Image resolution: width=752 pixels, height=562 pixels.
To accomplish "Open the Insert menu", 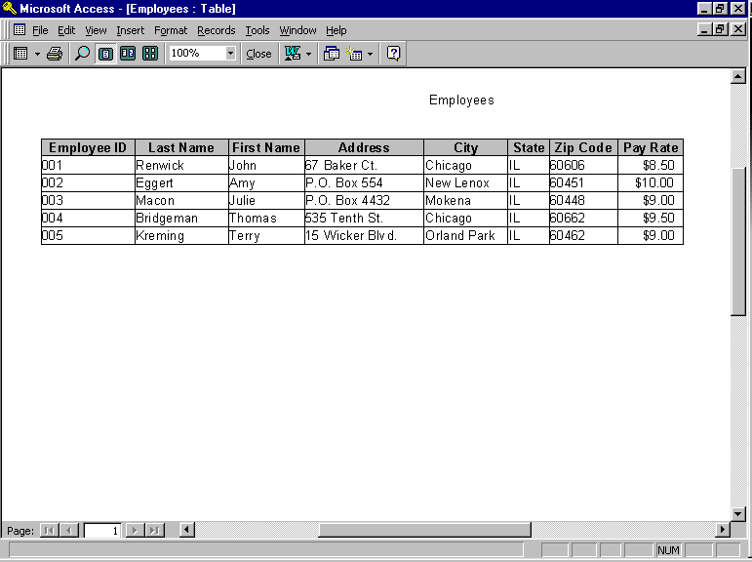I will 130,30.
